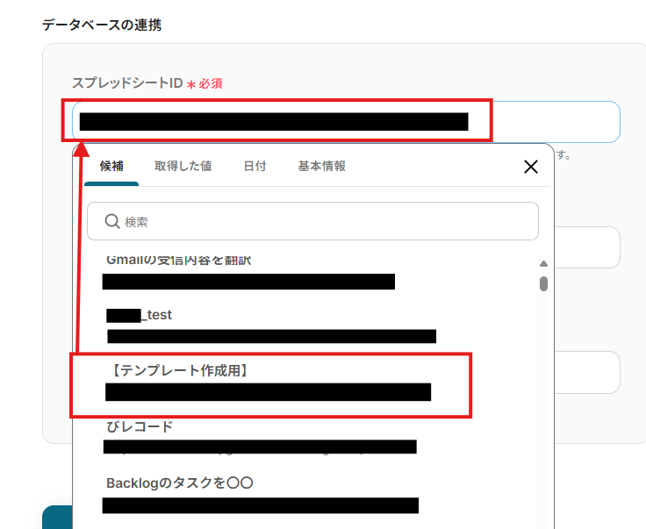This screenshot has width=646, height=529.
Task: Click the magnifier icon in the search box
Action: 112,221
